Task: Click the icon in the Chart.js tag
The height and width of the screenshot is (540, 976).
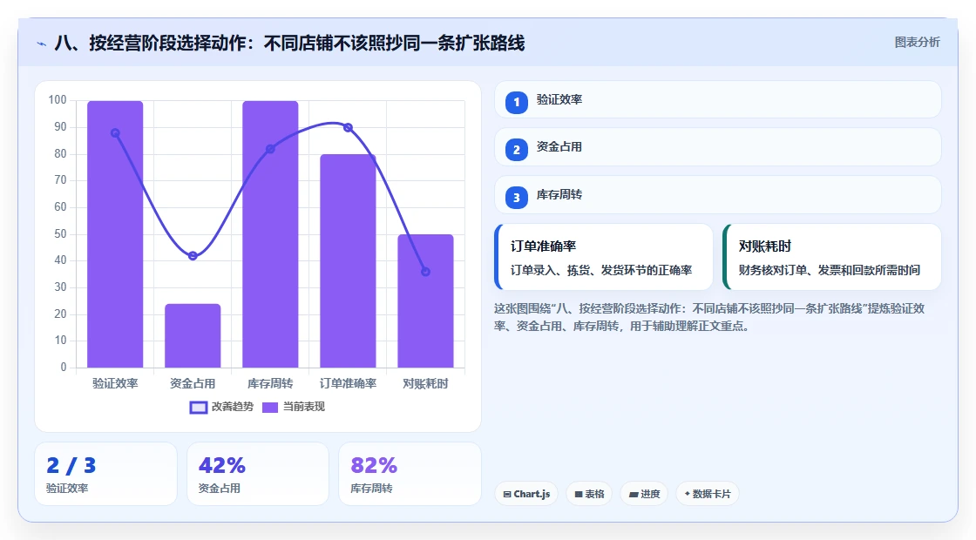Action: pyautogui.click(x=507, y=494)
